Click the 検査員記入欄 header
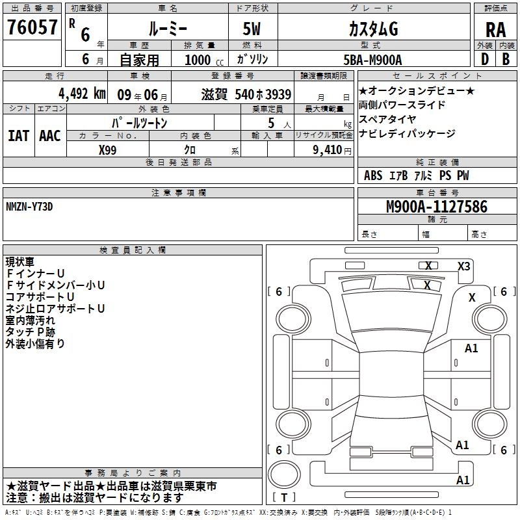520x520 pixels. 133,250
